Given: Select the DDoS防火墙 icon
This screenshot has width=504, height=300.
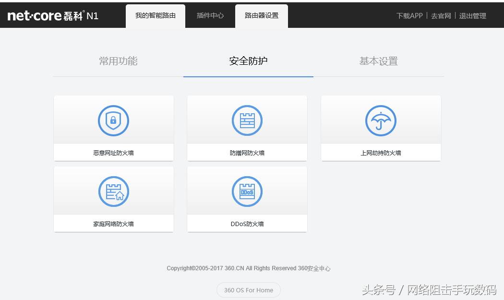Looking at the screenshot, I should [x=247, y=191].
